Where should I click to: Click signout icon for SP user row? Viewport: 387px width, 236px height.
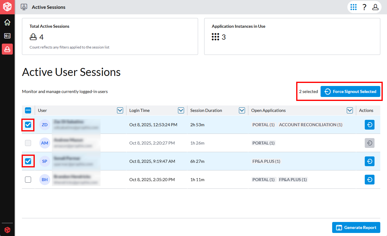click(x=369, y=161)
